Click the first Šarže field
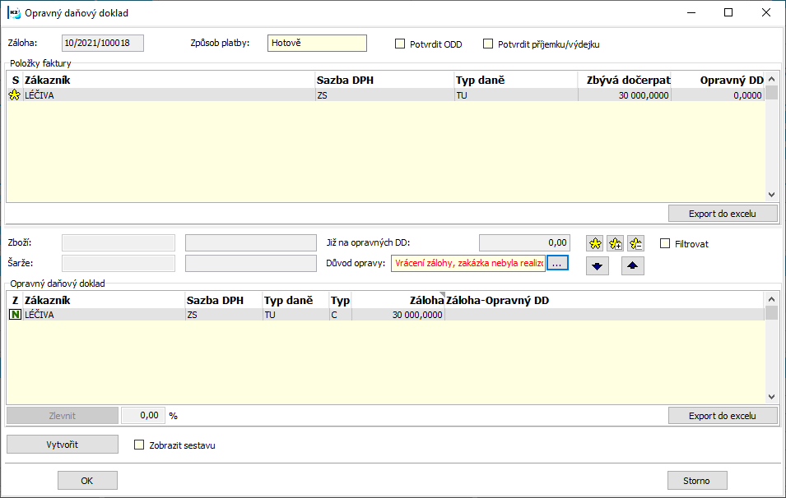Viewport: 786px width, 498px height. [x=119, y=263]
